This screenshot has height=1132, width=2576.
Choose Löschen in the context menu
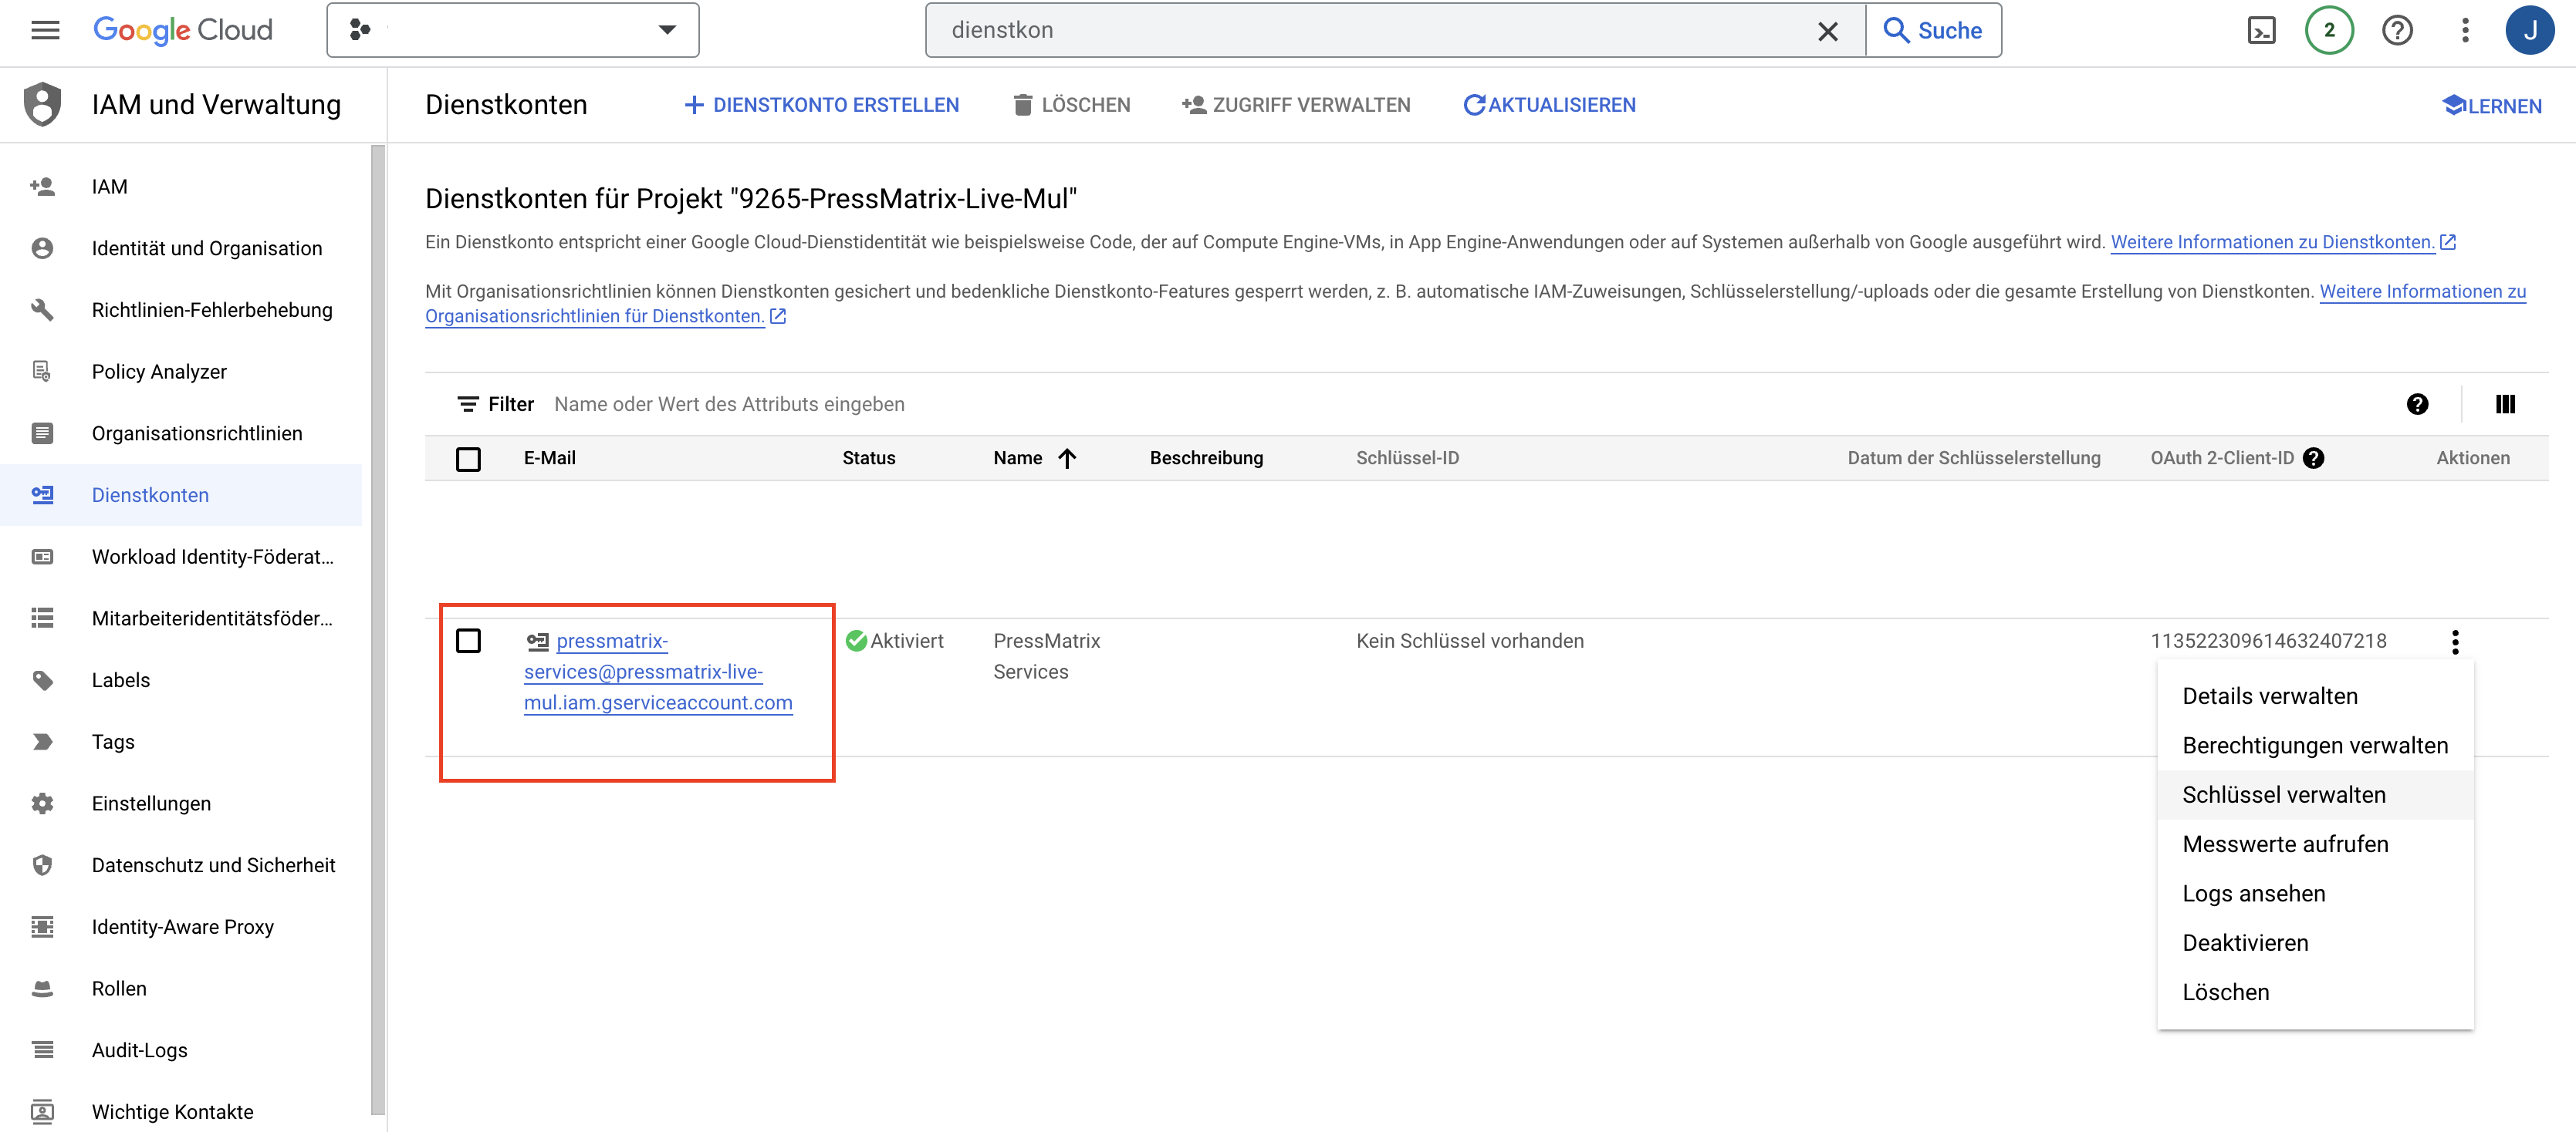coord(2315,993)
